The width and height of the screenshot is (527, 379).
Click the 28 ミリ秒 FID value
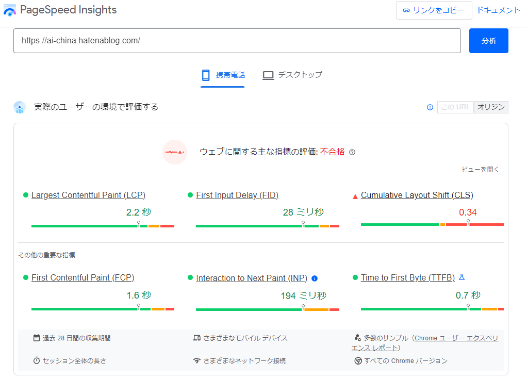[304, 212]
